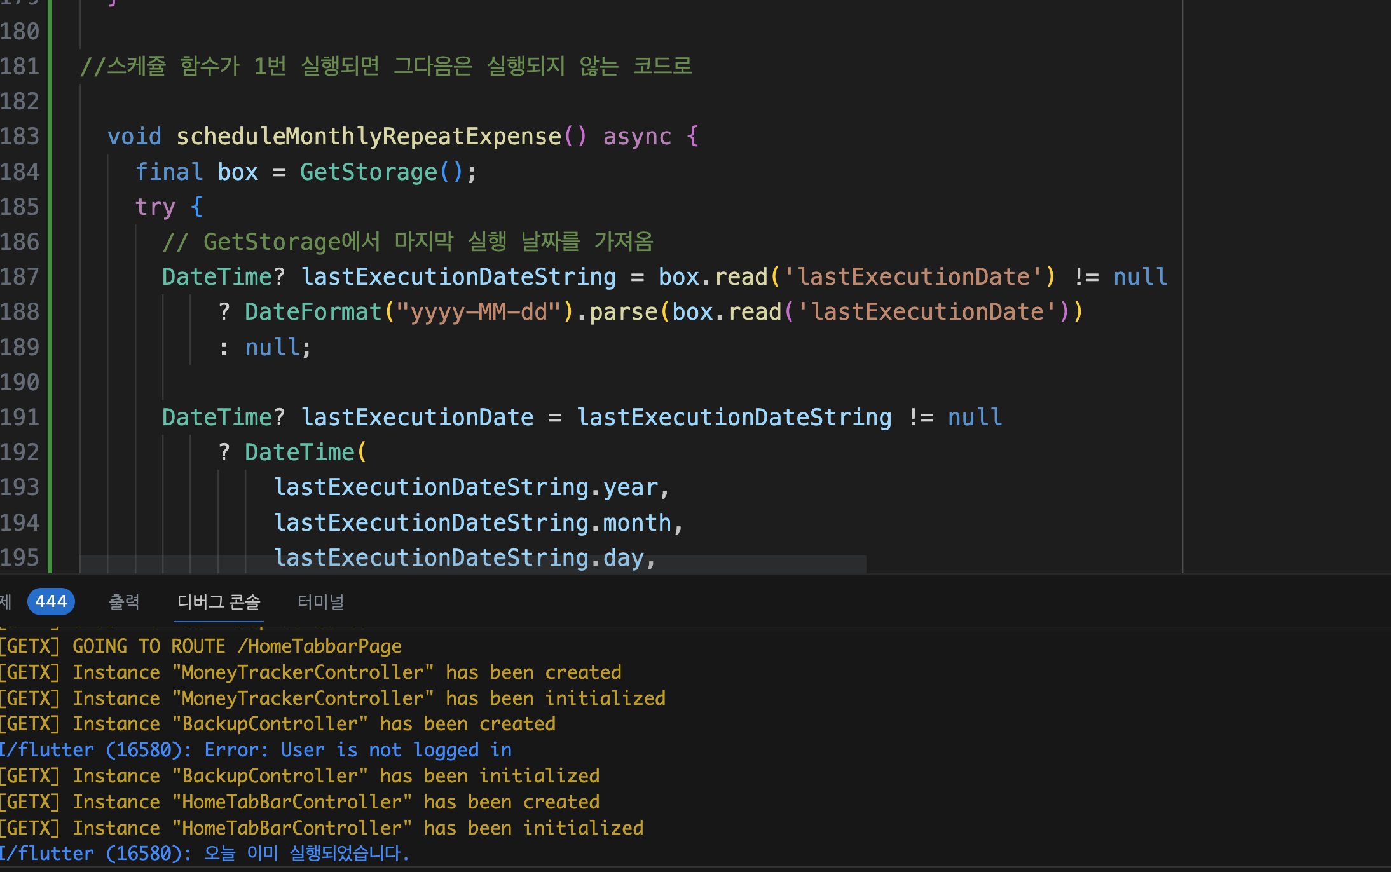
Task: Select the 디버그 콘솔 tab
Action: coord(219,601)
